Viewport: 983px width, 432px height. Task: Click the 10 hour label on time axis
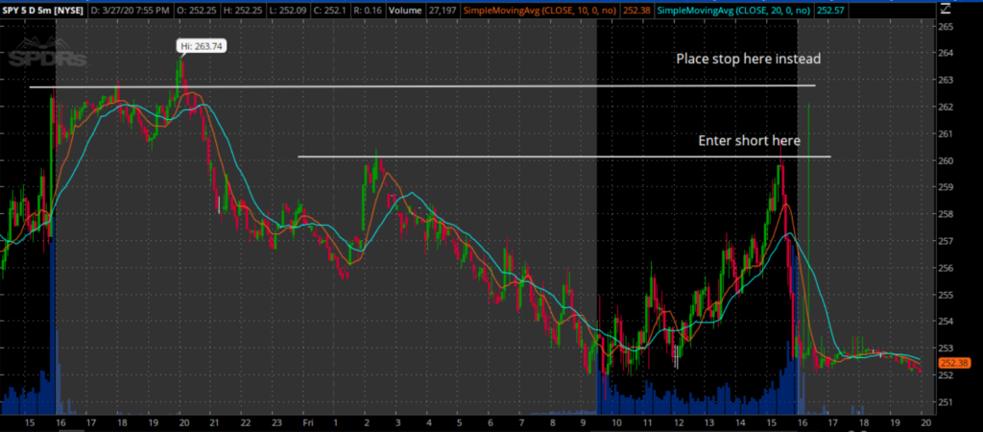tap(616, 423)
